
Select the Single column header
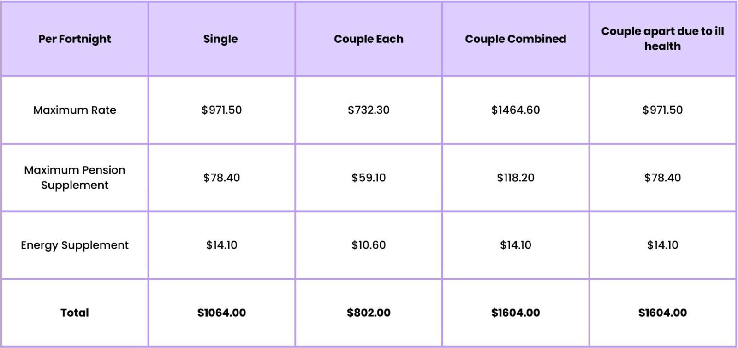point(221,39)
